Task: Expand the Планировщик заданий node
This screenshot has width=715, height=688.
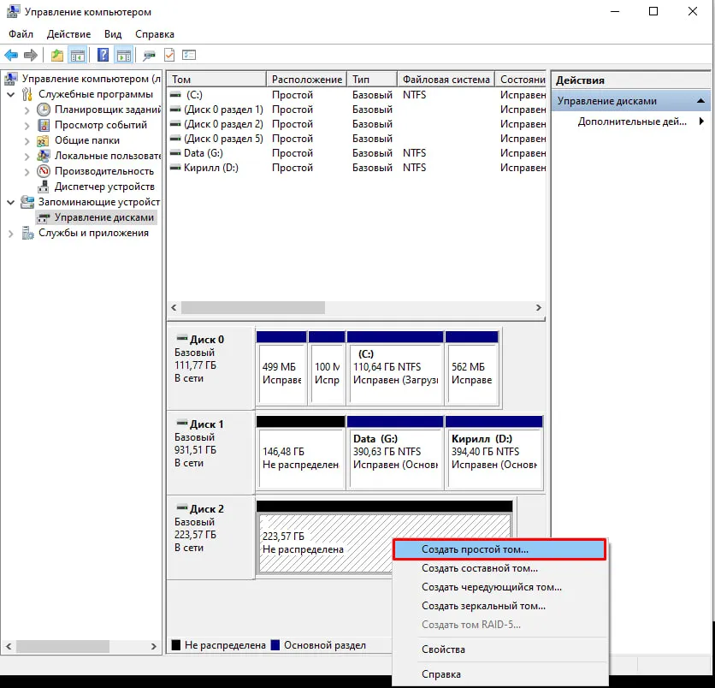Action: click(x=27, y=110)
